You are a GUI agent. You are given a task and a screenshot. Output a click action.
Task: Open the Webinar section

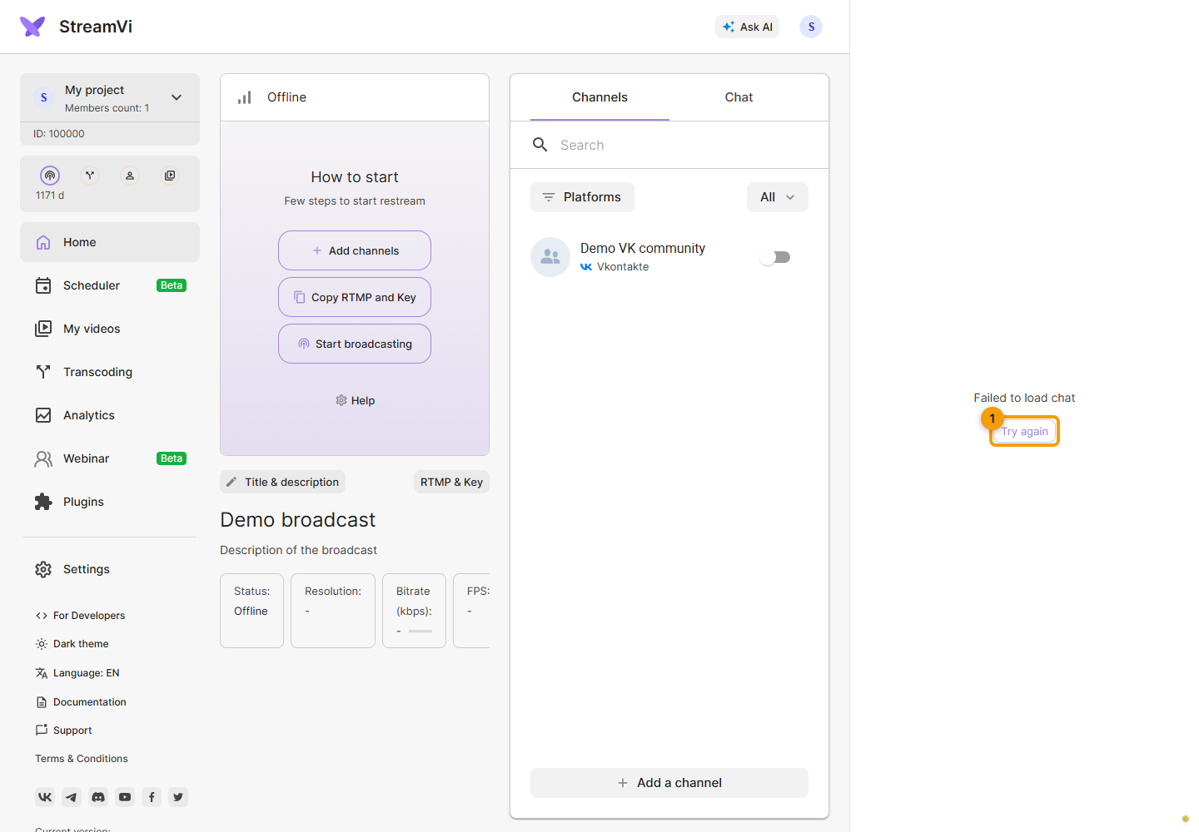[x=110, y=458]
